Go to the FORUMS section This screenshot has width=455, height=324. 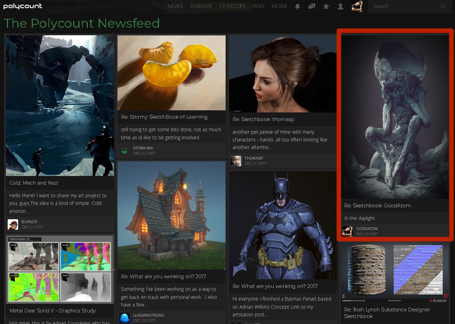201,6
